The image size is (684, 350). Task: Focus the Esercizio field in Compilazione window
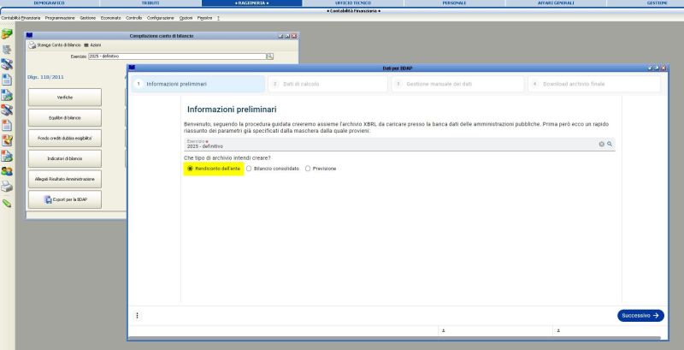pyautogui.click(x=177, y=56)
